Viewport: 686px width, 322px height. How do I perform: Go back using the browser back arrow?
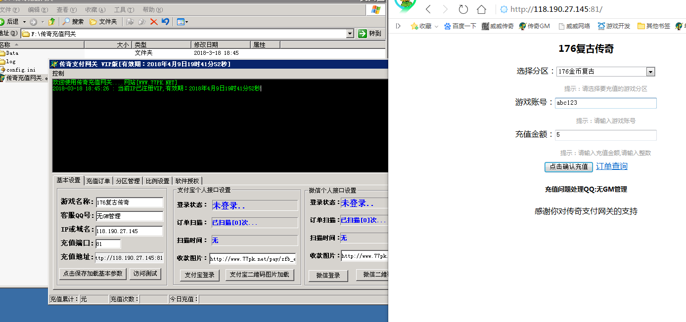428,9
